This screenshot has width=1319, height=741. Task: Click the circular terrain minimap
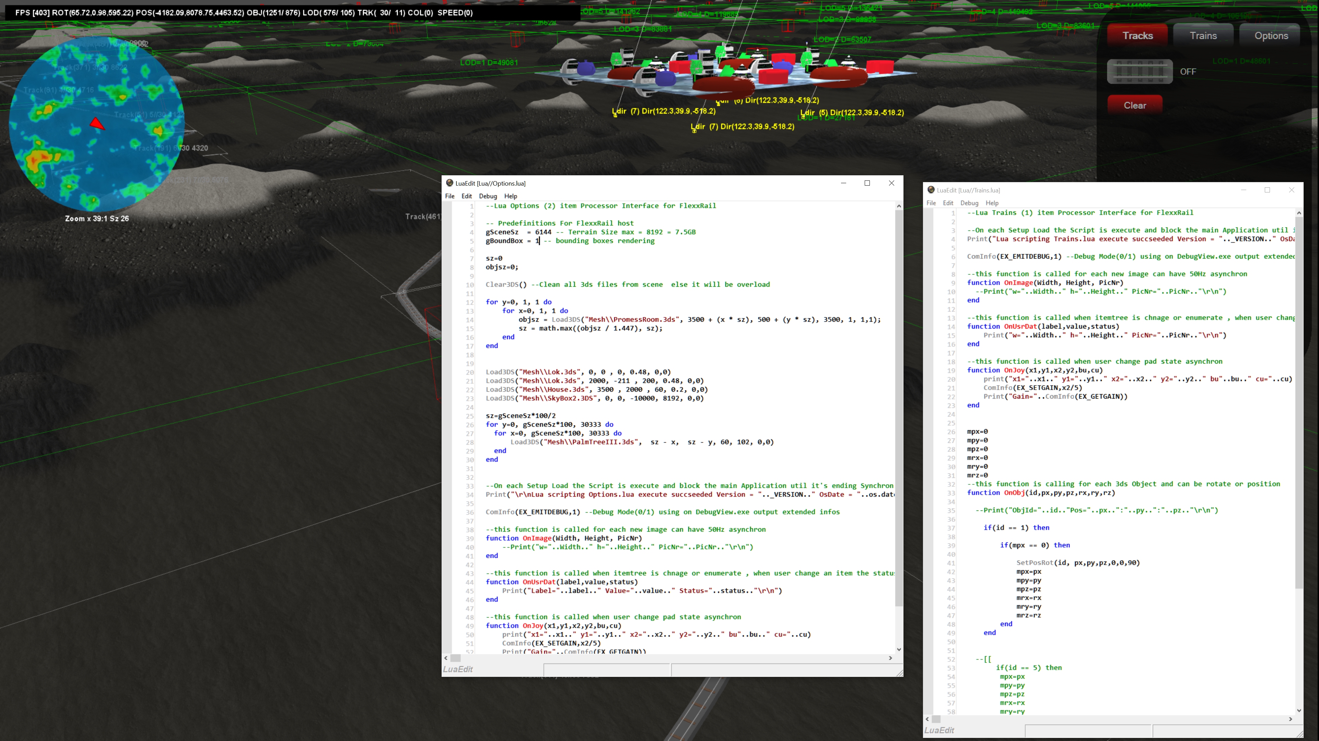(96, 124)
